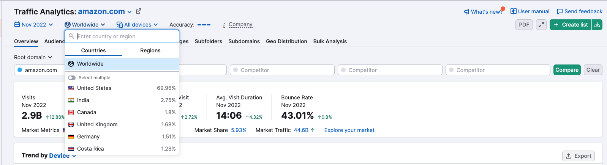This screenshot has width=607, height=165.
Task: Open the Trend by Device dropdown
Action: click(63, 156)
